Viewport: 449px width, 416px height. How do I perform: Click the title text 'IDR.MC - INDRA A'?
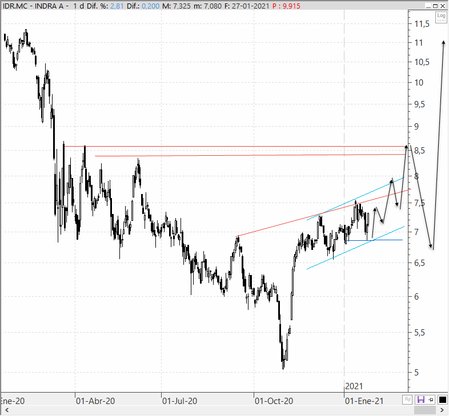(x=33, y=6)
